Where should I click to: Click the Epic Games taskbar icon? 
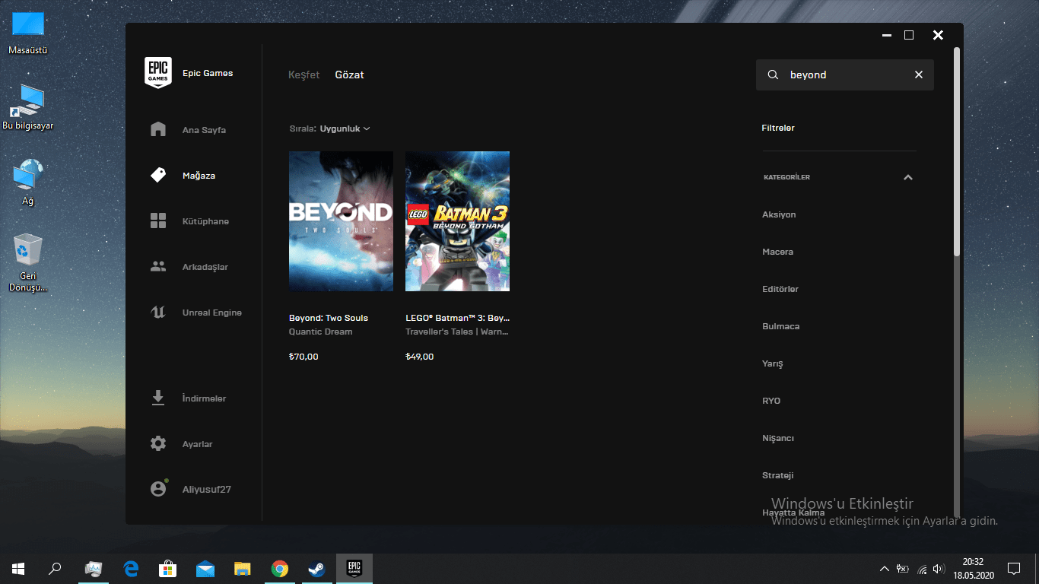[x=354, y=568]
